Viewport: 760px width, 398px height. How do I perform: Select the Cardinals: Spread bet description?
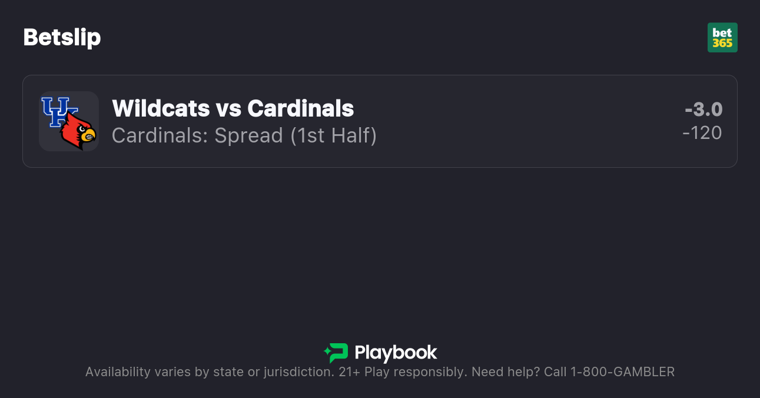pos(197,135)
